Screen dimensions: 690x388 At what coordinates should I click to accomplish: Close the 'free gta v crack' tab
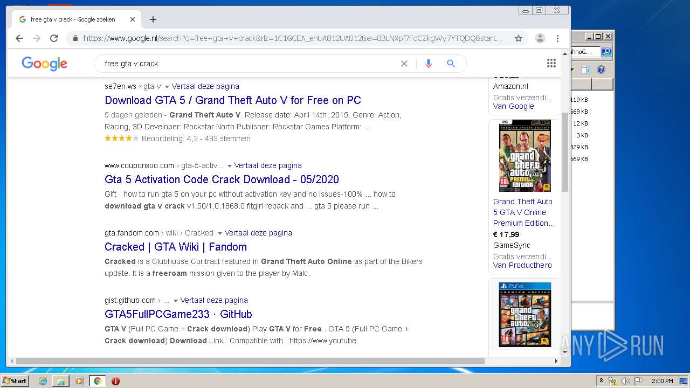pos(133,19)
